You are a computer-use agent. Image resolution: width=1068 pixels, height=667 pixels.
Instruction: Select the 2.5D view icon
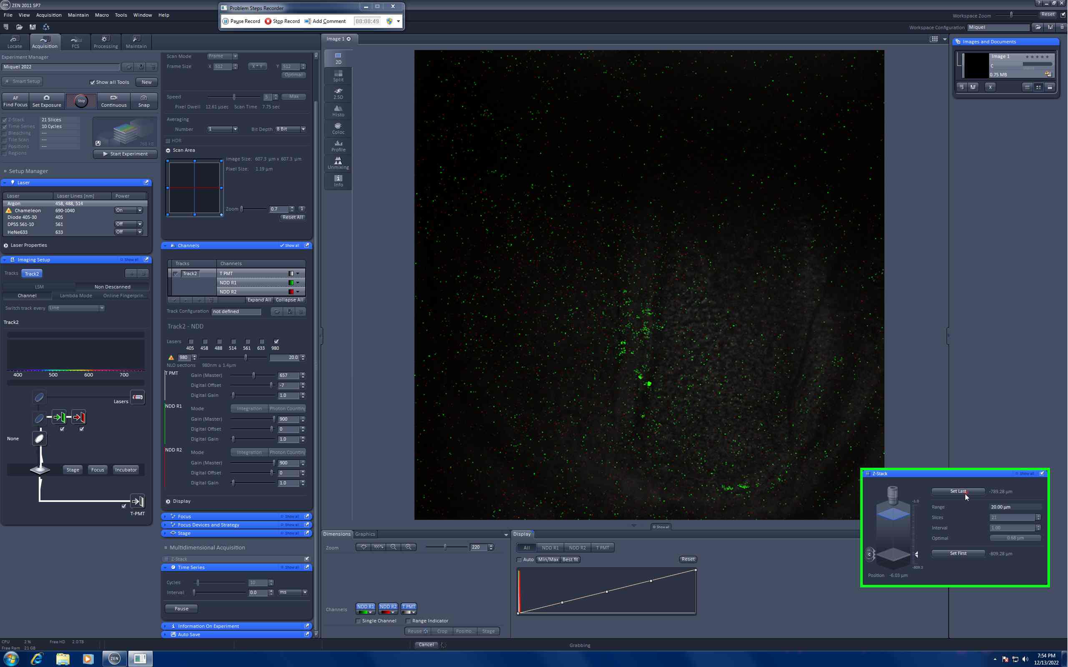coord(338,93)
